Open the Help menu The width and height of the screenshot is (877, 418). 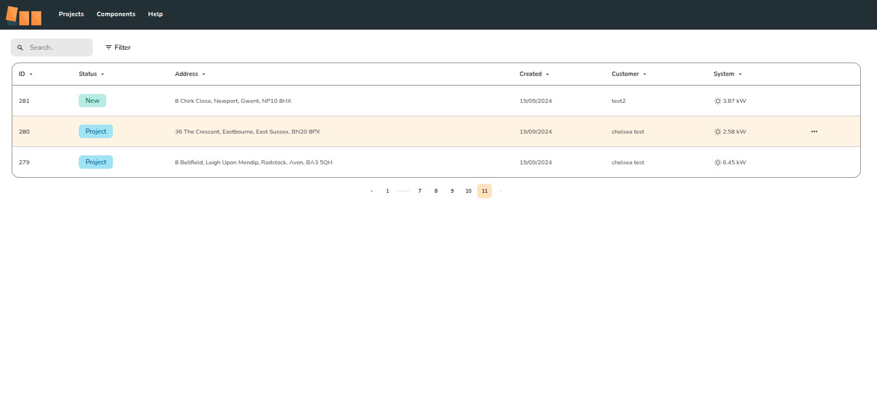[155, 15]
